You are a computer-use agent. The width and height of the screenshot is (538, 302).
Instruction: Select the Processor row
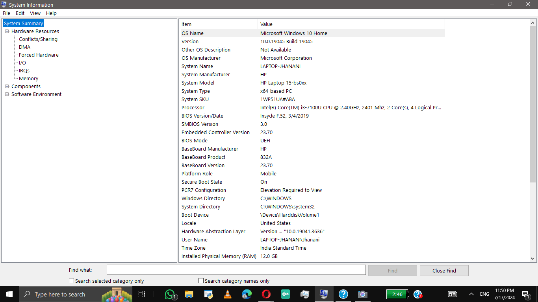point(313,107)
